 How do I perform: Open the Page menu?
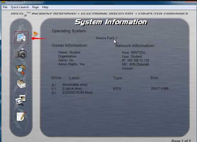36,7
